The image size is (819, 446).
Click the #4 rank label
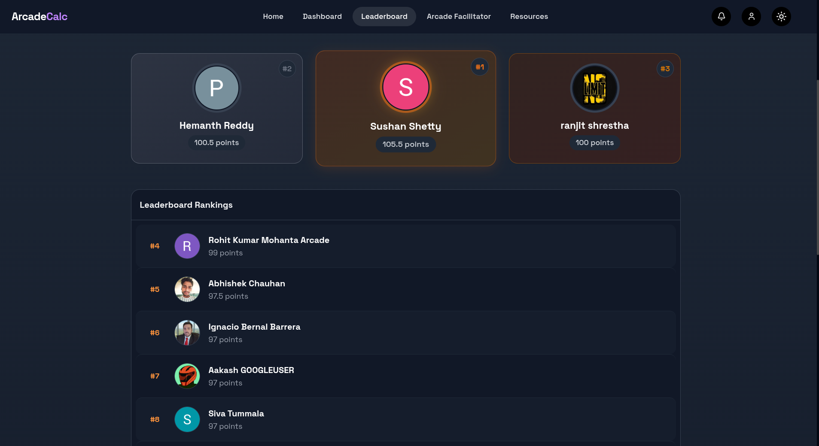click(155, 246)
